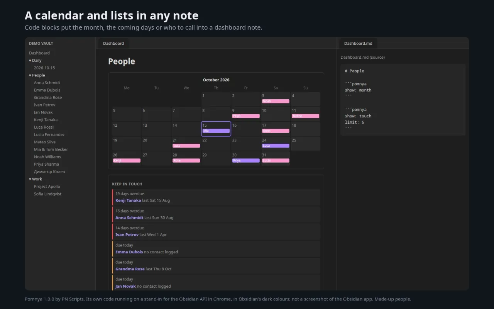Open the Kenji event on October 26

pyautogui.click(x=127, y=160)
